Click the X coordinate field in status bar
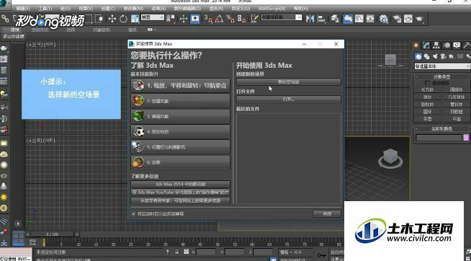This screenshot has width=471, height=261. [206, 252]
